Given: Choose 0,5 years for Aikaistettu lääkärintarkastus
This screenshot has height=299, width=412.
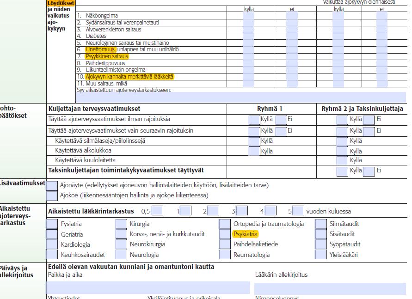Looking at the screenshot, I should pos(157,211).
